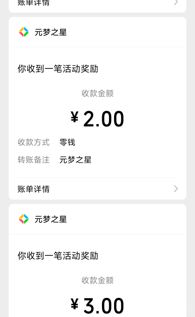Tap the 元梦之星 logo on the ¥2.00 card

(24, 32)
